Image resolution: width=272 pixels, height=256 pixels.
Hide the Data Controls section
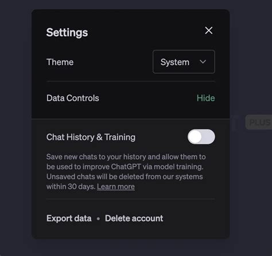(206, 98)
